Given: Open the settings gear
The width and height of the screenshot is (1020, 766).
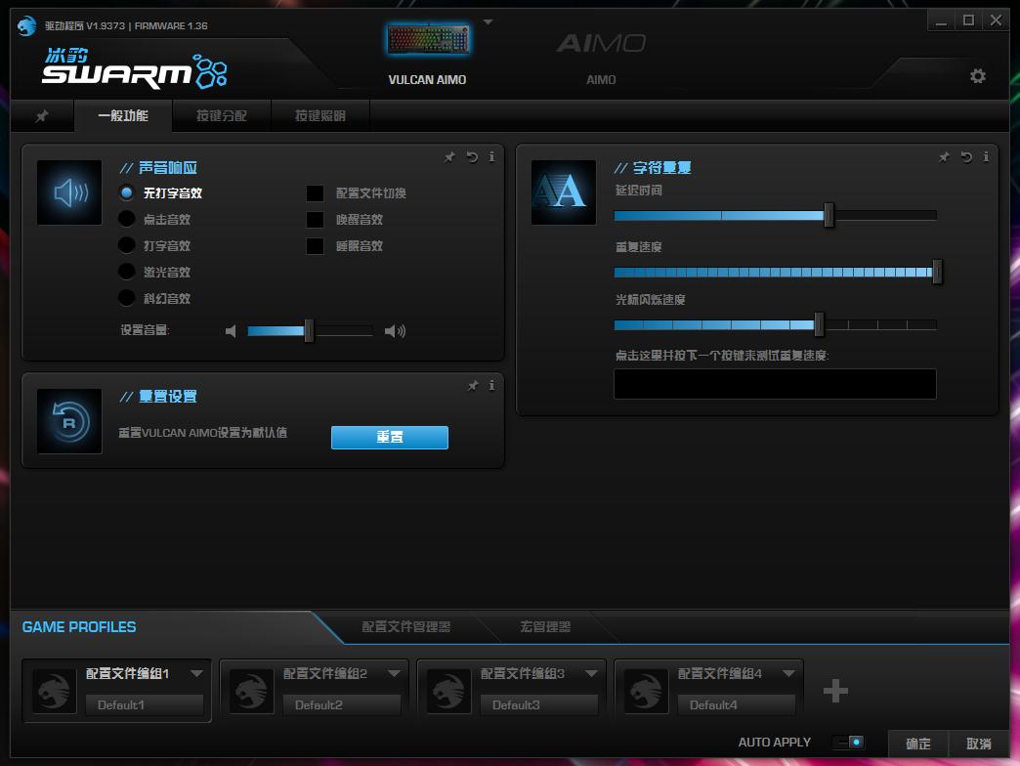Looking at the screenshot, I should click(977, 75).
